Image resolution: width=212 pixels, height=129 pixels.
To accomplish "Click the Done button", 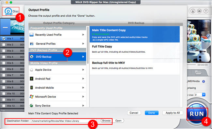I will (x=152, y=113).
